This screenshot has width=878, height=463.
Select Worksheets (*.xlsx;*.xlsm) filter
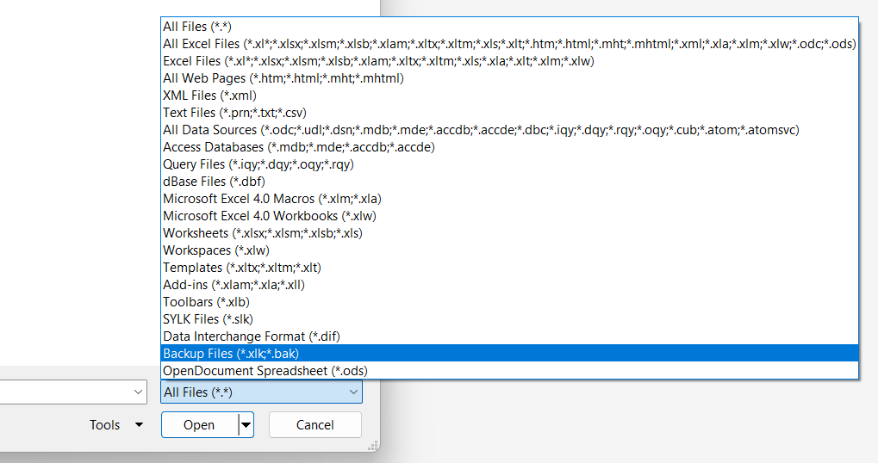click(x=509, y=233)
